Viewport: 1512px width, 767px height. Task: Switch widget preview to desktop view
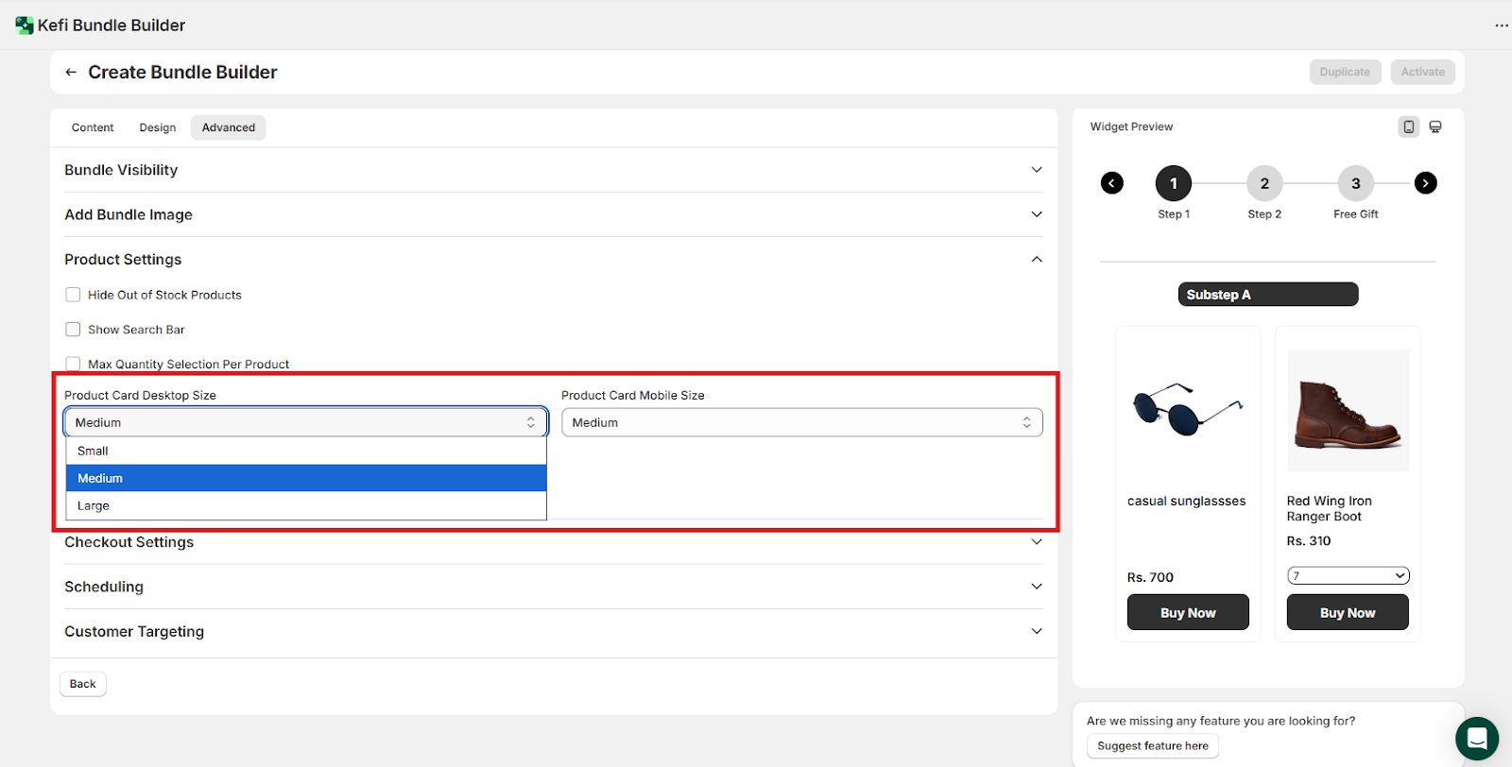click(x=1435, y=127)
